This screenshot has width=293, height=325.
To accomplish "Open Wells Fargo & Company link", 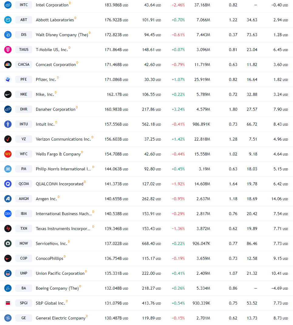I will click(58, 154).
